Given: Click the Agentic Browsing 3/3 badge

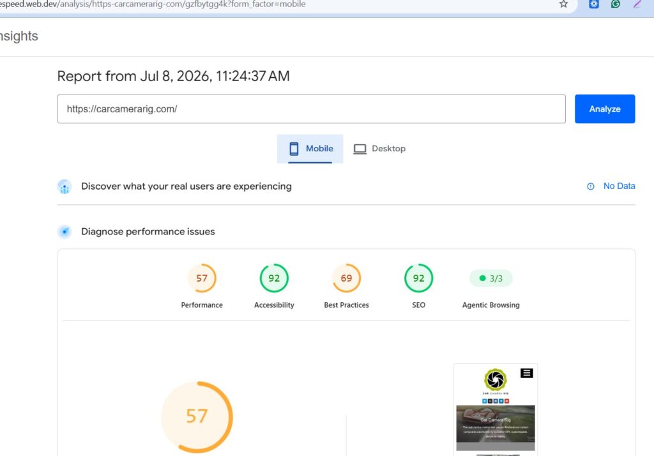Looking at the screenshot, I should pyautogui.click(x=491, y=278).
